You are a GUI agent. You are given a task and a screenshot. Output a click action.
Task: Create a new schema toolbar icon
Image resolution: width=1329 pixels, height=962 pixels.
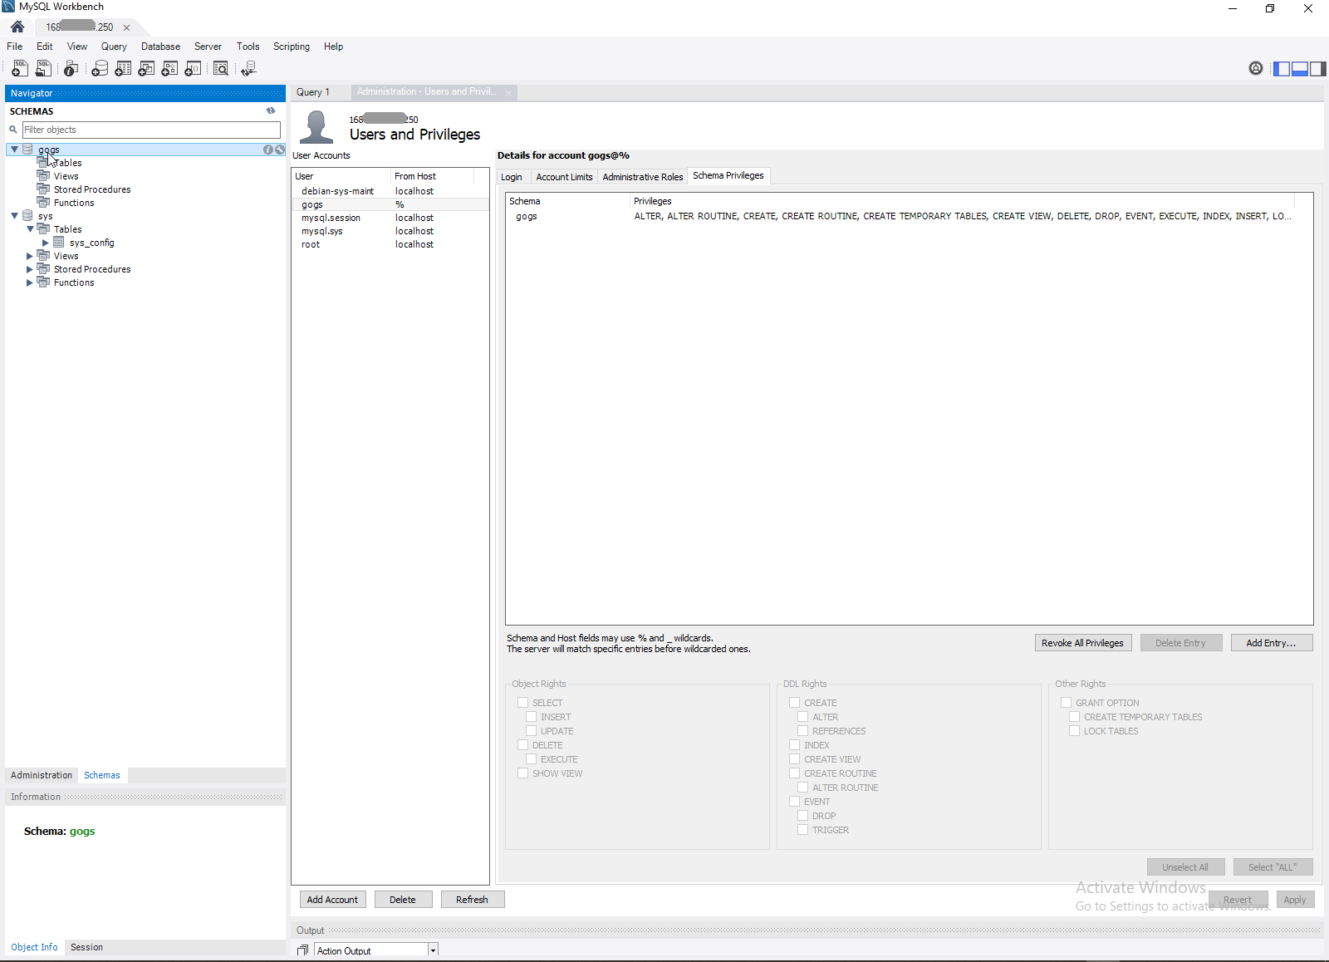(100, 69)
